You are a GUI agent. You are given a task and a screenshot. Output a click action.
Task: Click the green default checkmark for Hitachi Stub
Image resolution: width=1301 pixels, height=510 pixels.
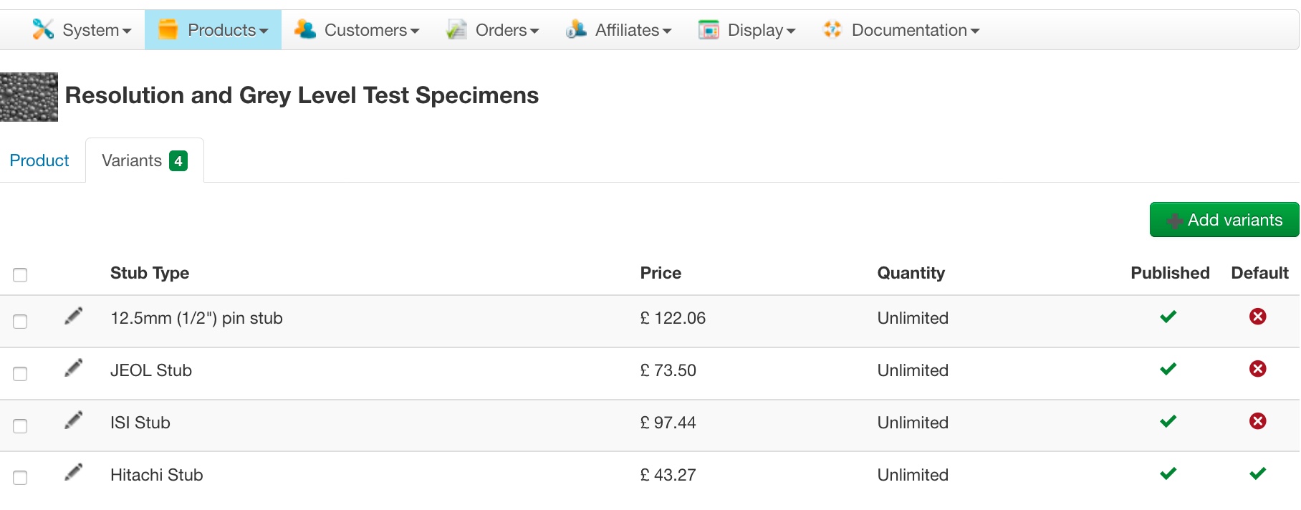[1257, 473]
